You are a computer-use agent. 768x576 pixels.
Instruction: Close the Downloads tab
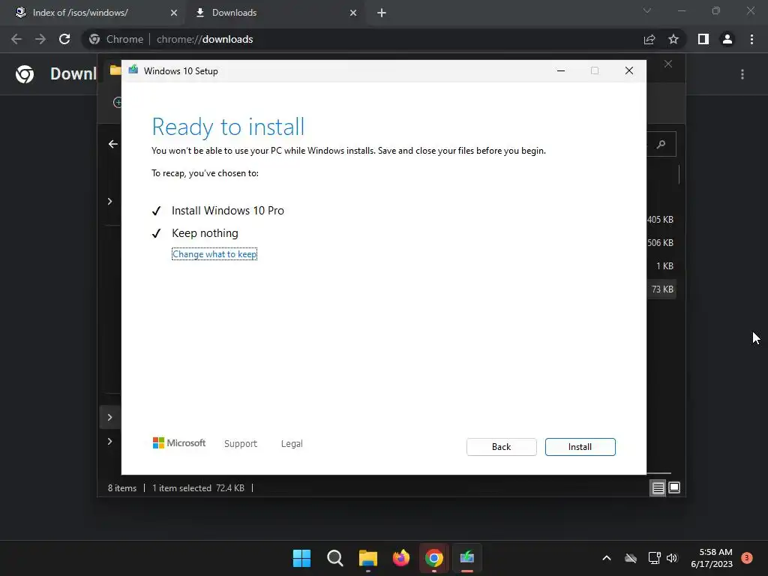tap(353, 13)
